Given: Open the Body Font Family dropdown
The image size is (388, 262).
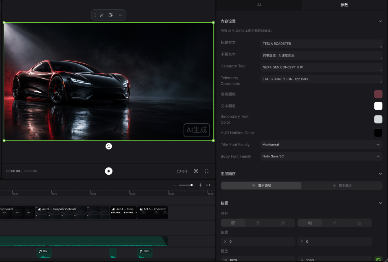Looking at the screenshot, I should click(321, 156).
